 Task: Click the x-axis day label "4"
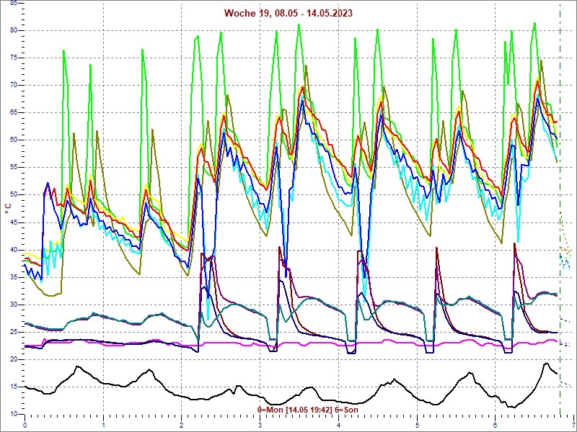click(x=338, y=426)
